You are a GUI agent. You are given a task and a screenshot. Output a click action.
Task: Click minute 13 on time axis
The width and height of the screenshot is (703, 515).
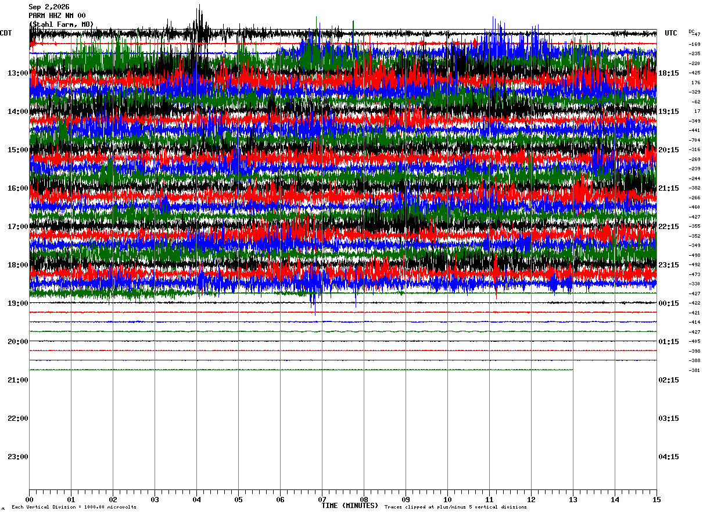pos(573,499)
